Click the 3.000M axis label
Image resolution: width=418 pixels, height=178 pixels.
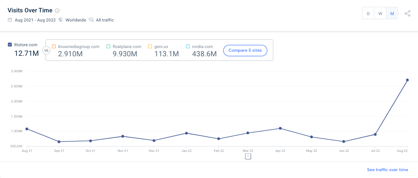tap(17, 71)
